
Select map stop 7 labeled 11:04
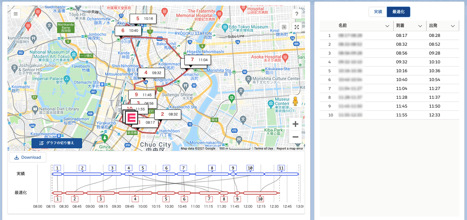(197, 59)
